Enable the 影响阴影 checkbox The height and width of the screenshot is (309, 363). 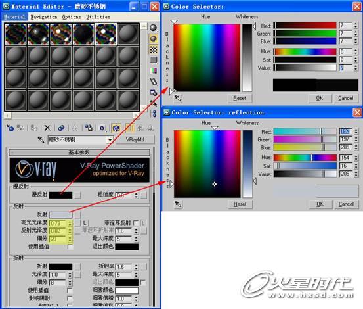coord(70,298)
